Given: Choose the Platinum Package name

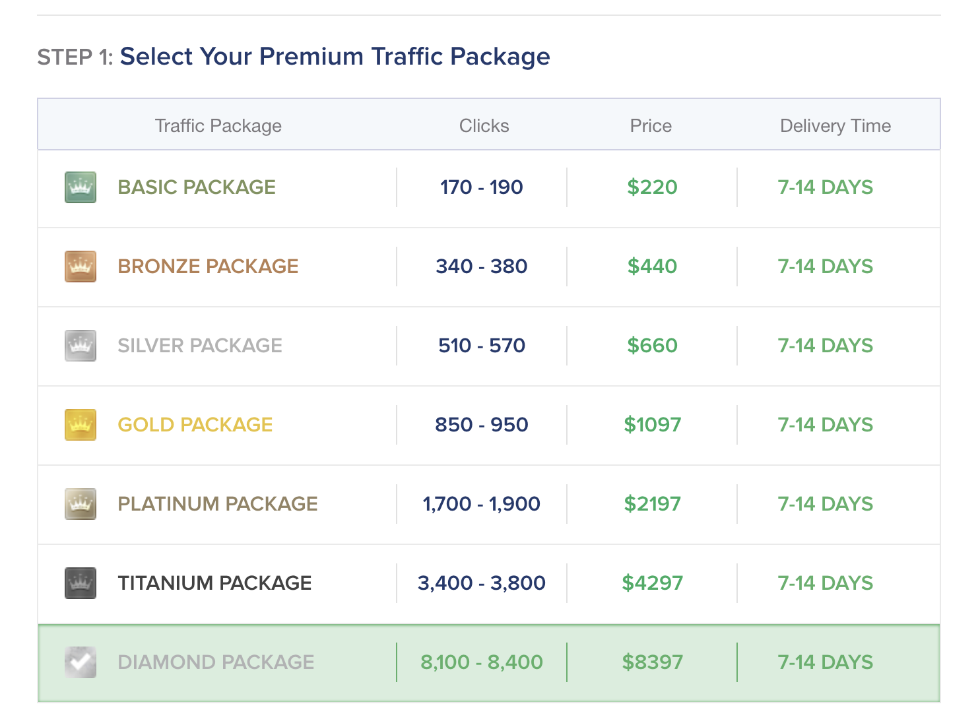Looking at the screenshot, I should click(x=218, y=504).
